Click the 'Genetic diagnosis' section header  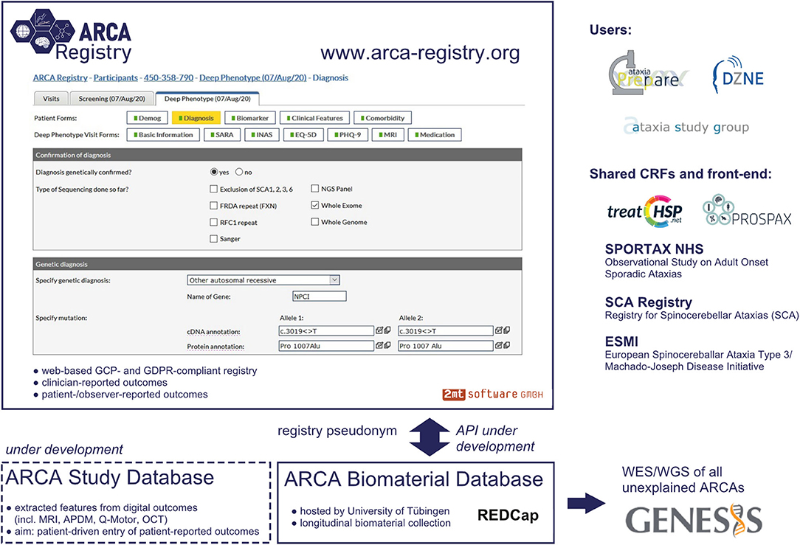coord(277,264)
